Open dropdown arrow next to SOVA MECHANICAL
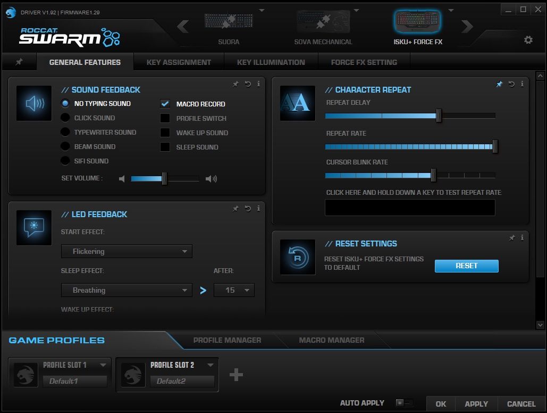This screenshot has width=547, height=413. [356, 11]
